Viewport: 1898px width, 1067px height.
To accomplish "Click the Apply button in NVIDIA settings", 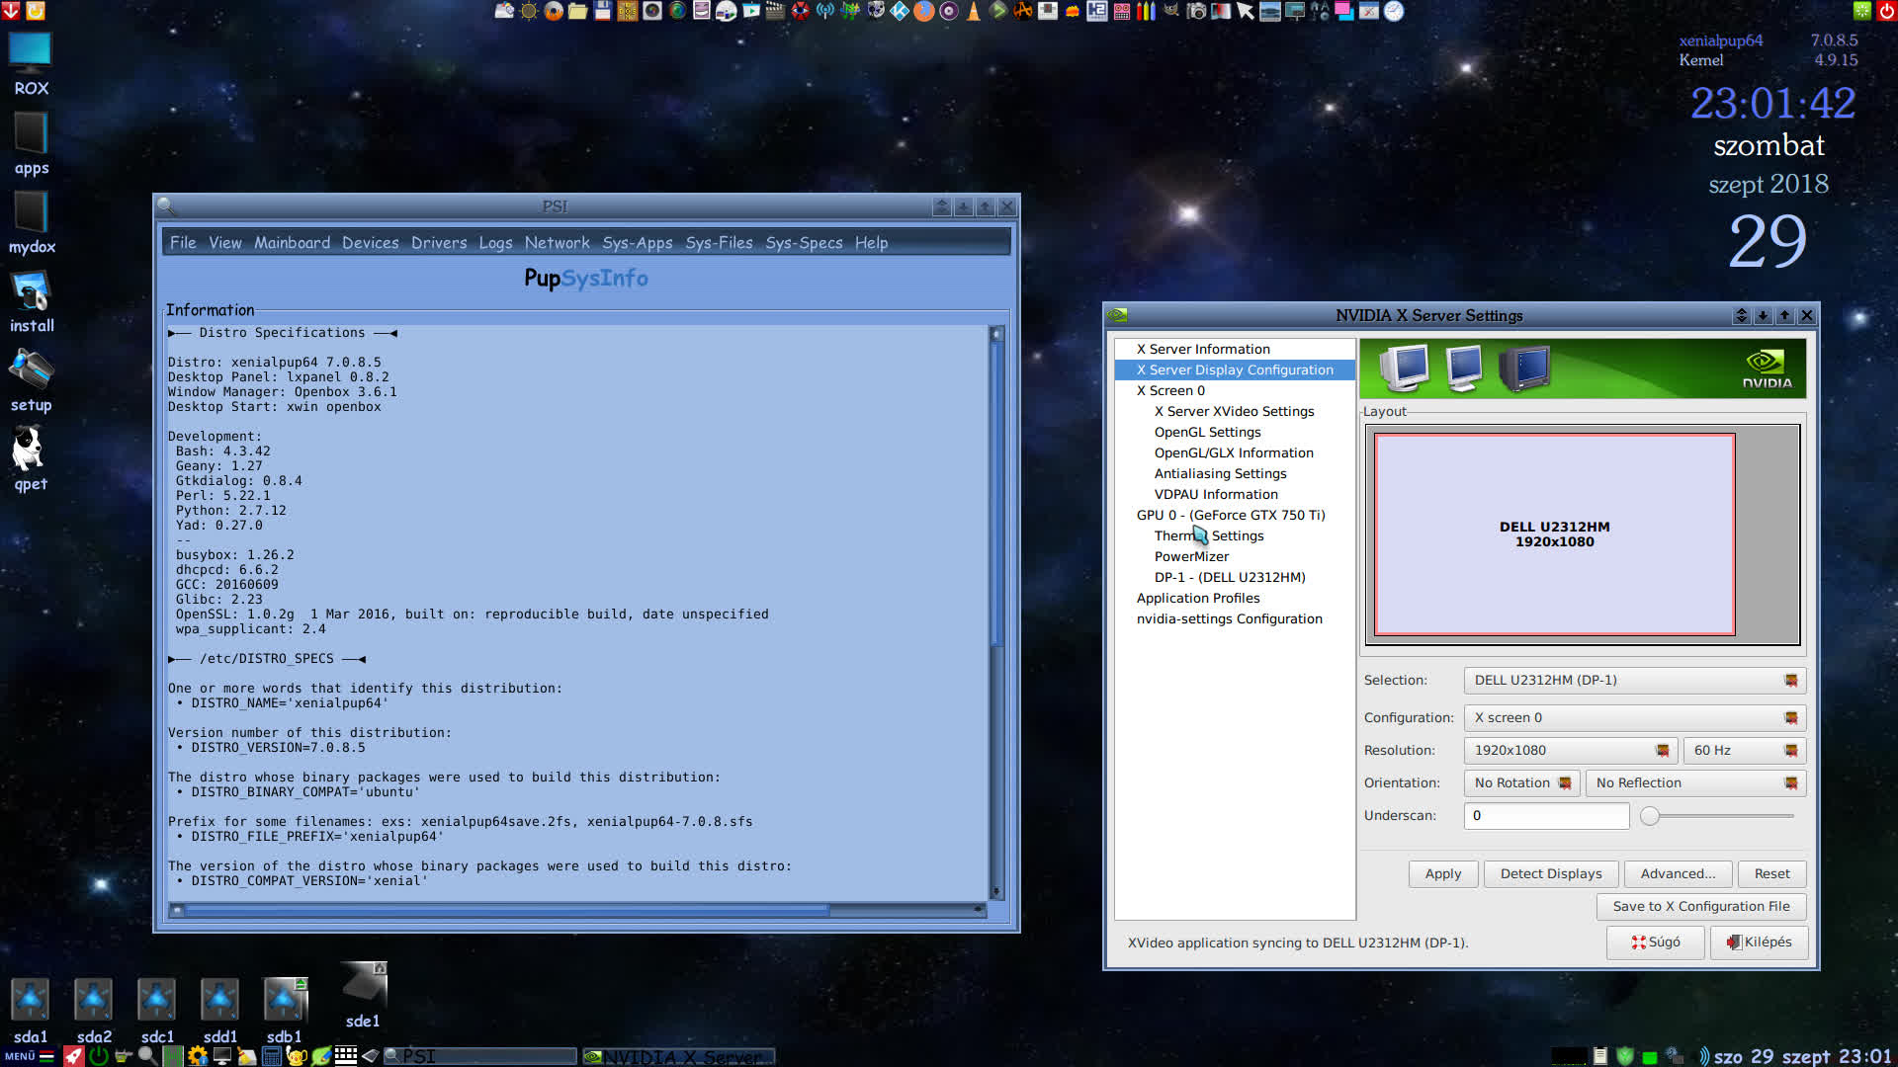I will point(1442,874).
